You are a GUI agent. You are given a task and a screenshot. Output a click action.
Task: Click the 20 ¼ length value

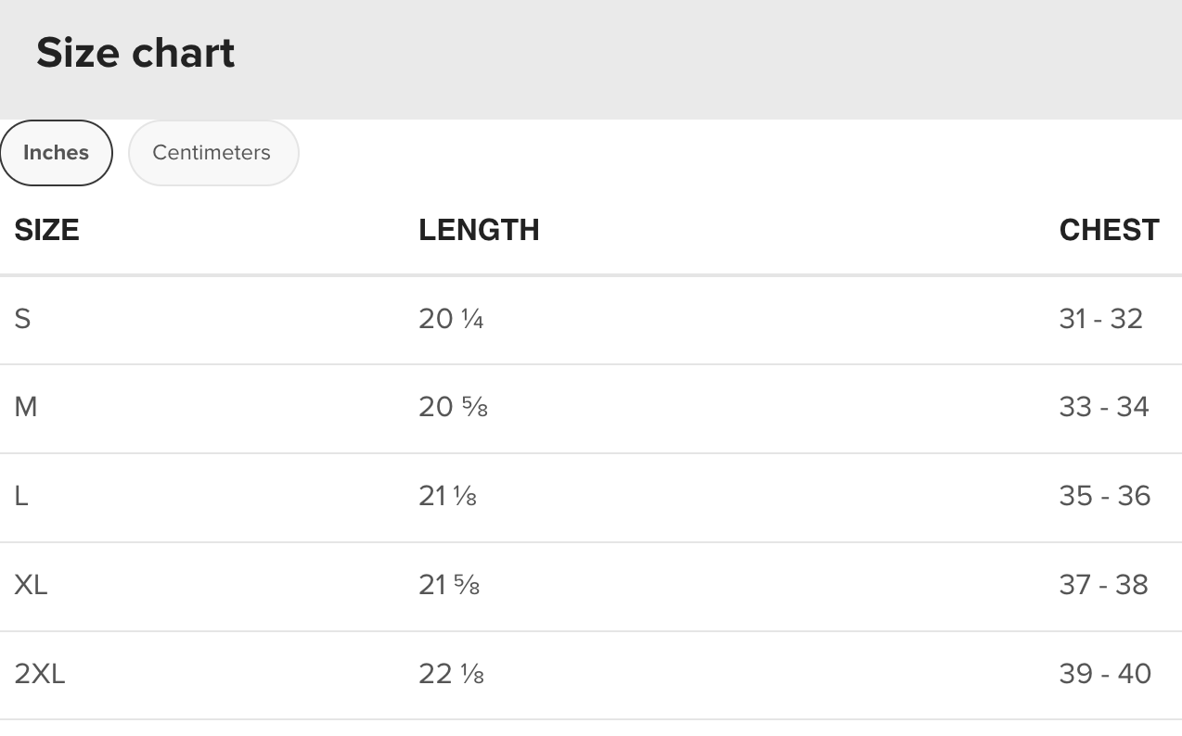(x=451, y=319)
